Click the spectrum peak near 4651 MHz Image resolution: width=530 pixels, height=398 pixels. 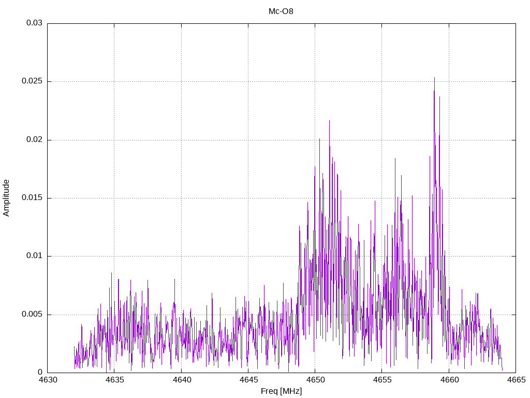pos(329,121)
